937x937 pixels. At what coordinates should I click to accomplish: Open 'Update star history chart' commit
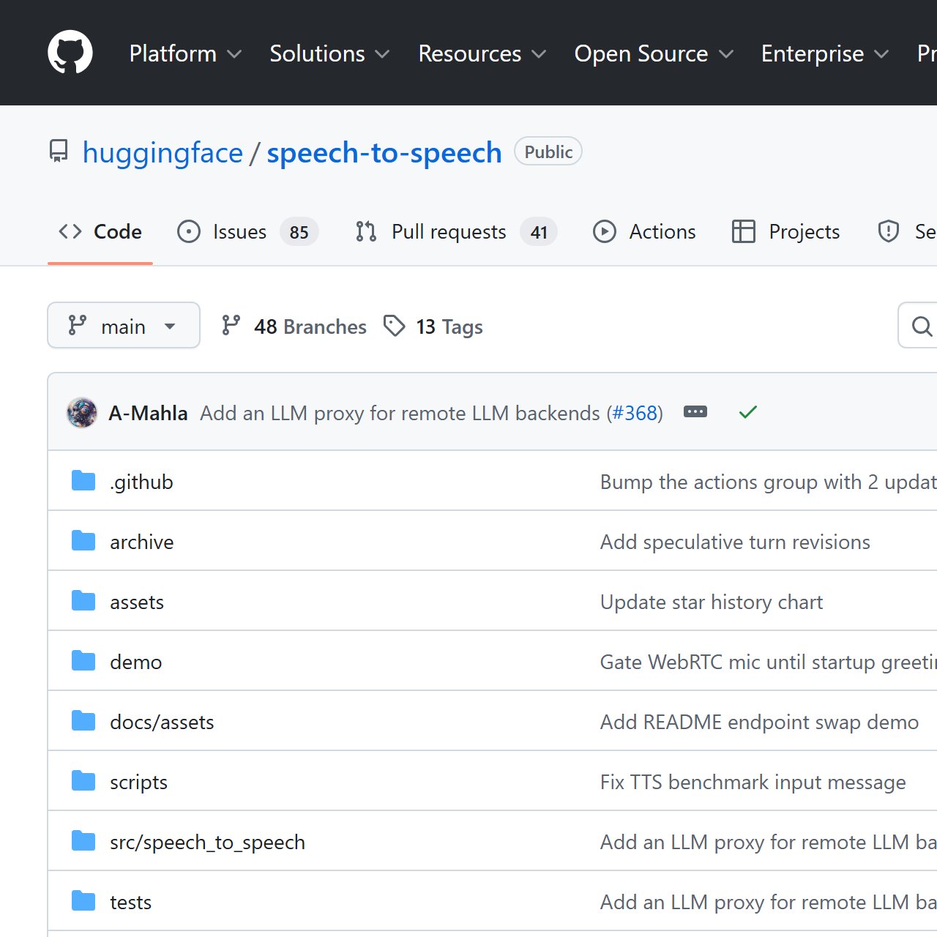click(712, 602)
